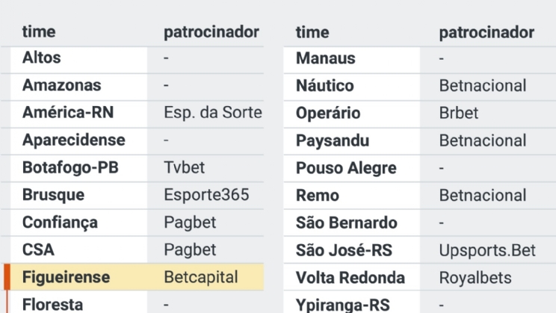556x313 pixels.
Task: Click the Royalbets sponsor entry
Action: [475, 277]
